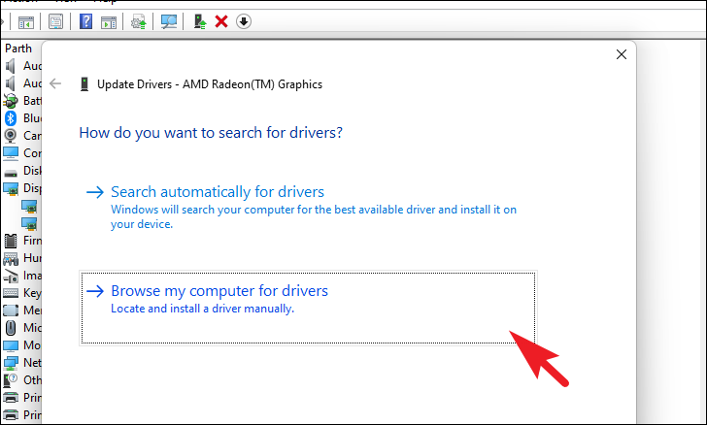
Task: Choose Browse my computer for drivers
Action: 308,308
